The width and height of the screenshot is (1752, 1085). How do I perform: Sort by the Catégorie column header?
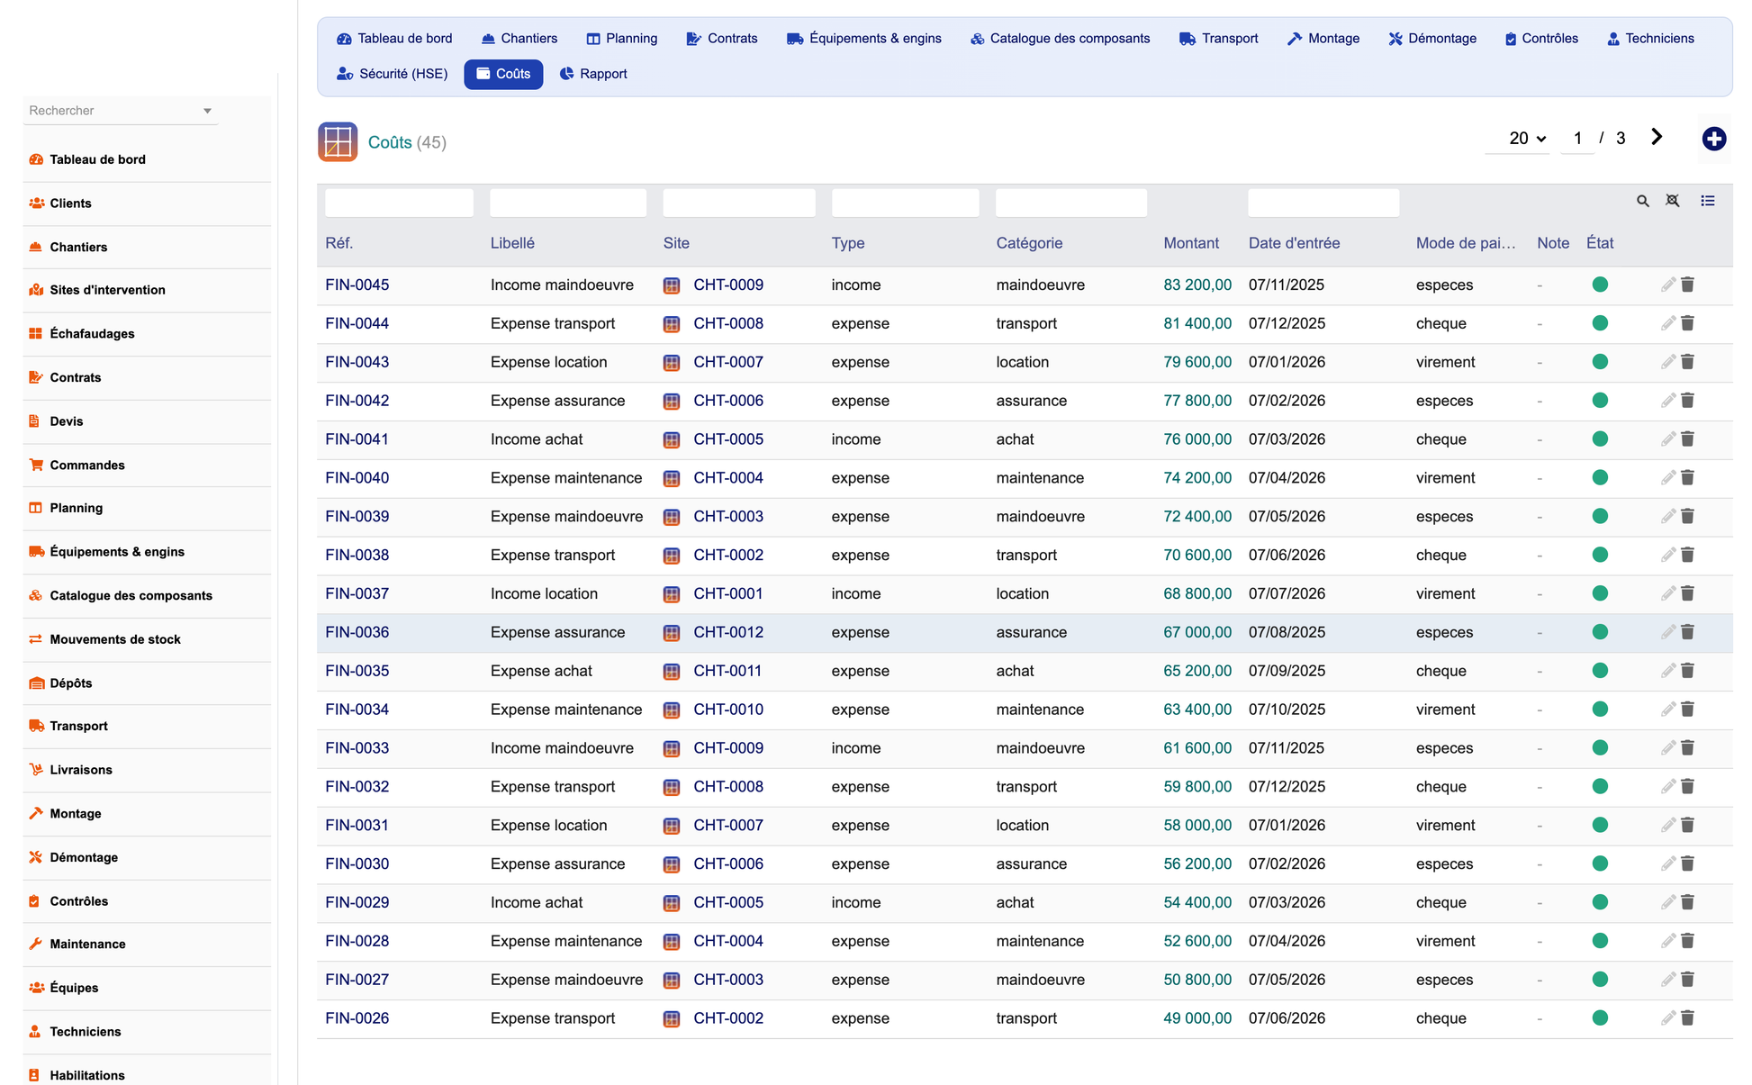pyautogui.click(x=1029, y=243)
